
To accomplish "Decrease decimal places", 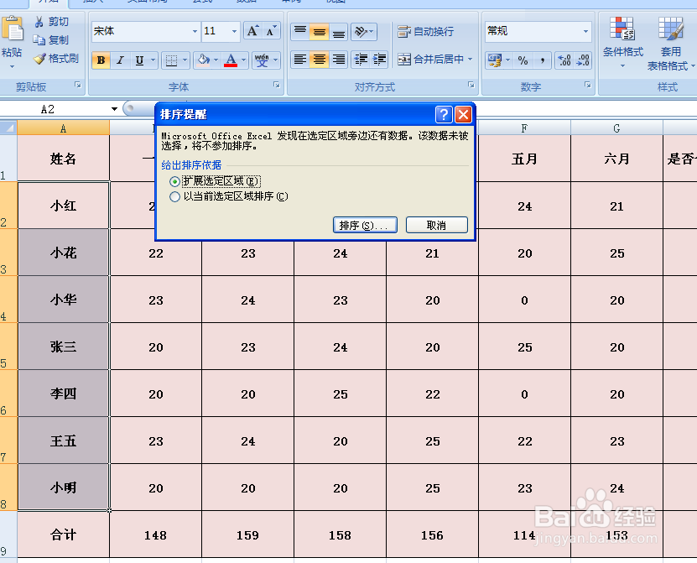I will 583,60.
